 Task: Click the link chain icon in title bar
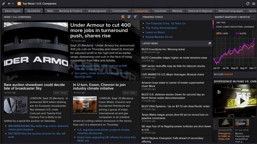point(3,4)
